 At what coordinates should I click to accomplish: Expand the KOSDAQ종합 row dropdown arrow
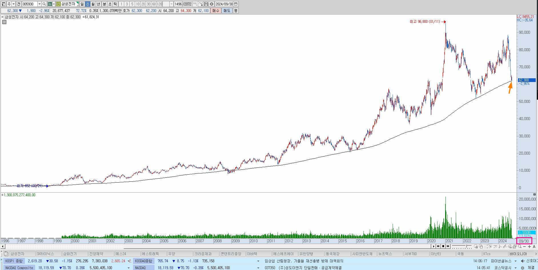coord(258,261)
